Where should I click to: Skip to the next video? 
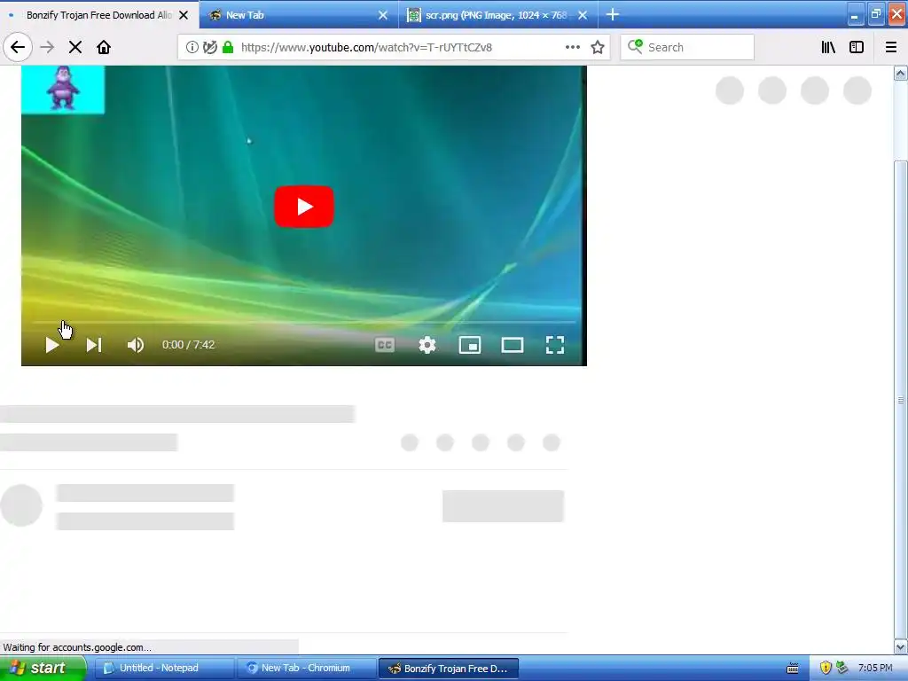[94, 345]
